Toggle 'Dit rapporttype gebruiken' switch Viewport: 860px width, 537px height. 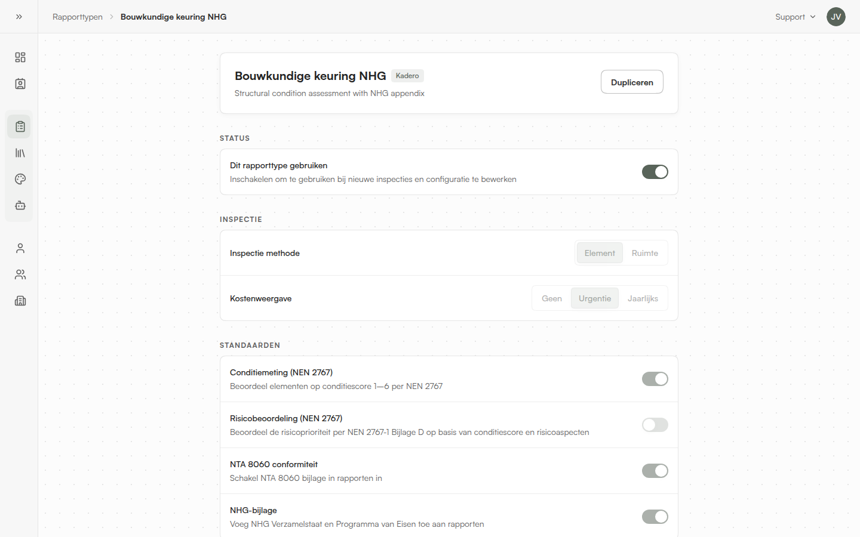[655, 172]
